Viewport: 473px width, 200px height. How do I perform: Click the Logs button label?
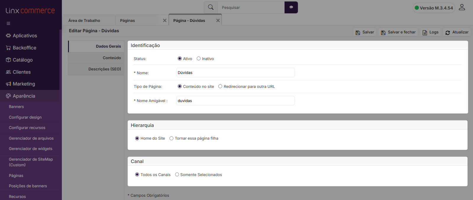click(434, 32)
